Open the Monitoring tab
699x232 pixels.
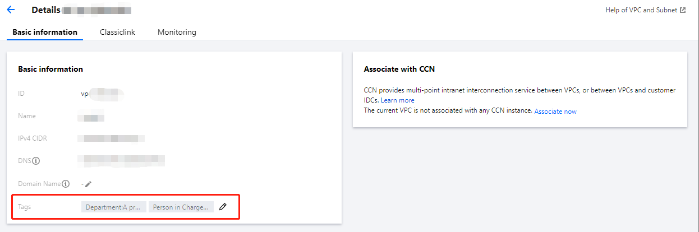(177, 32)
